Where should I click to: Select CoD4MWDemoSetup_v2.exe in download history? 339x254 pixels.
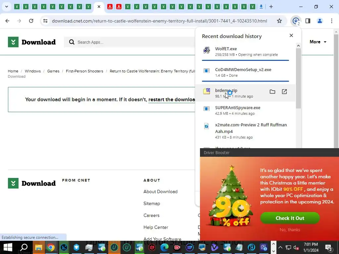tap(245, 72)
